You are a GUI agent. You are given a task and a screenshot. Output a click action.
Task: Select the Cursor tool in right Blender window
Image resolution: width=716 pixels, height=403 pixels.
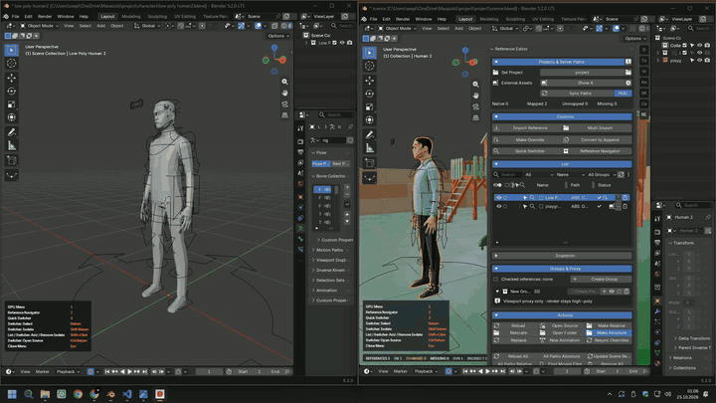pos(369,67)
